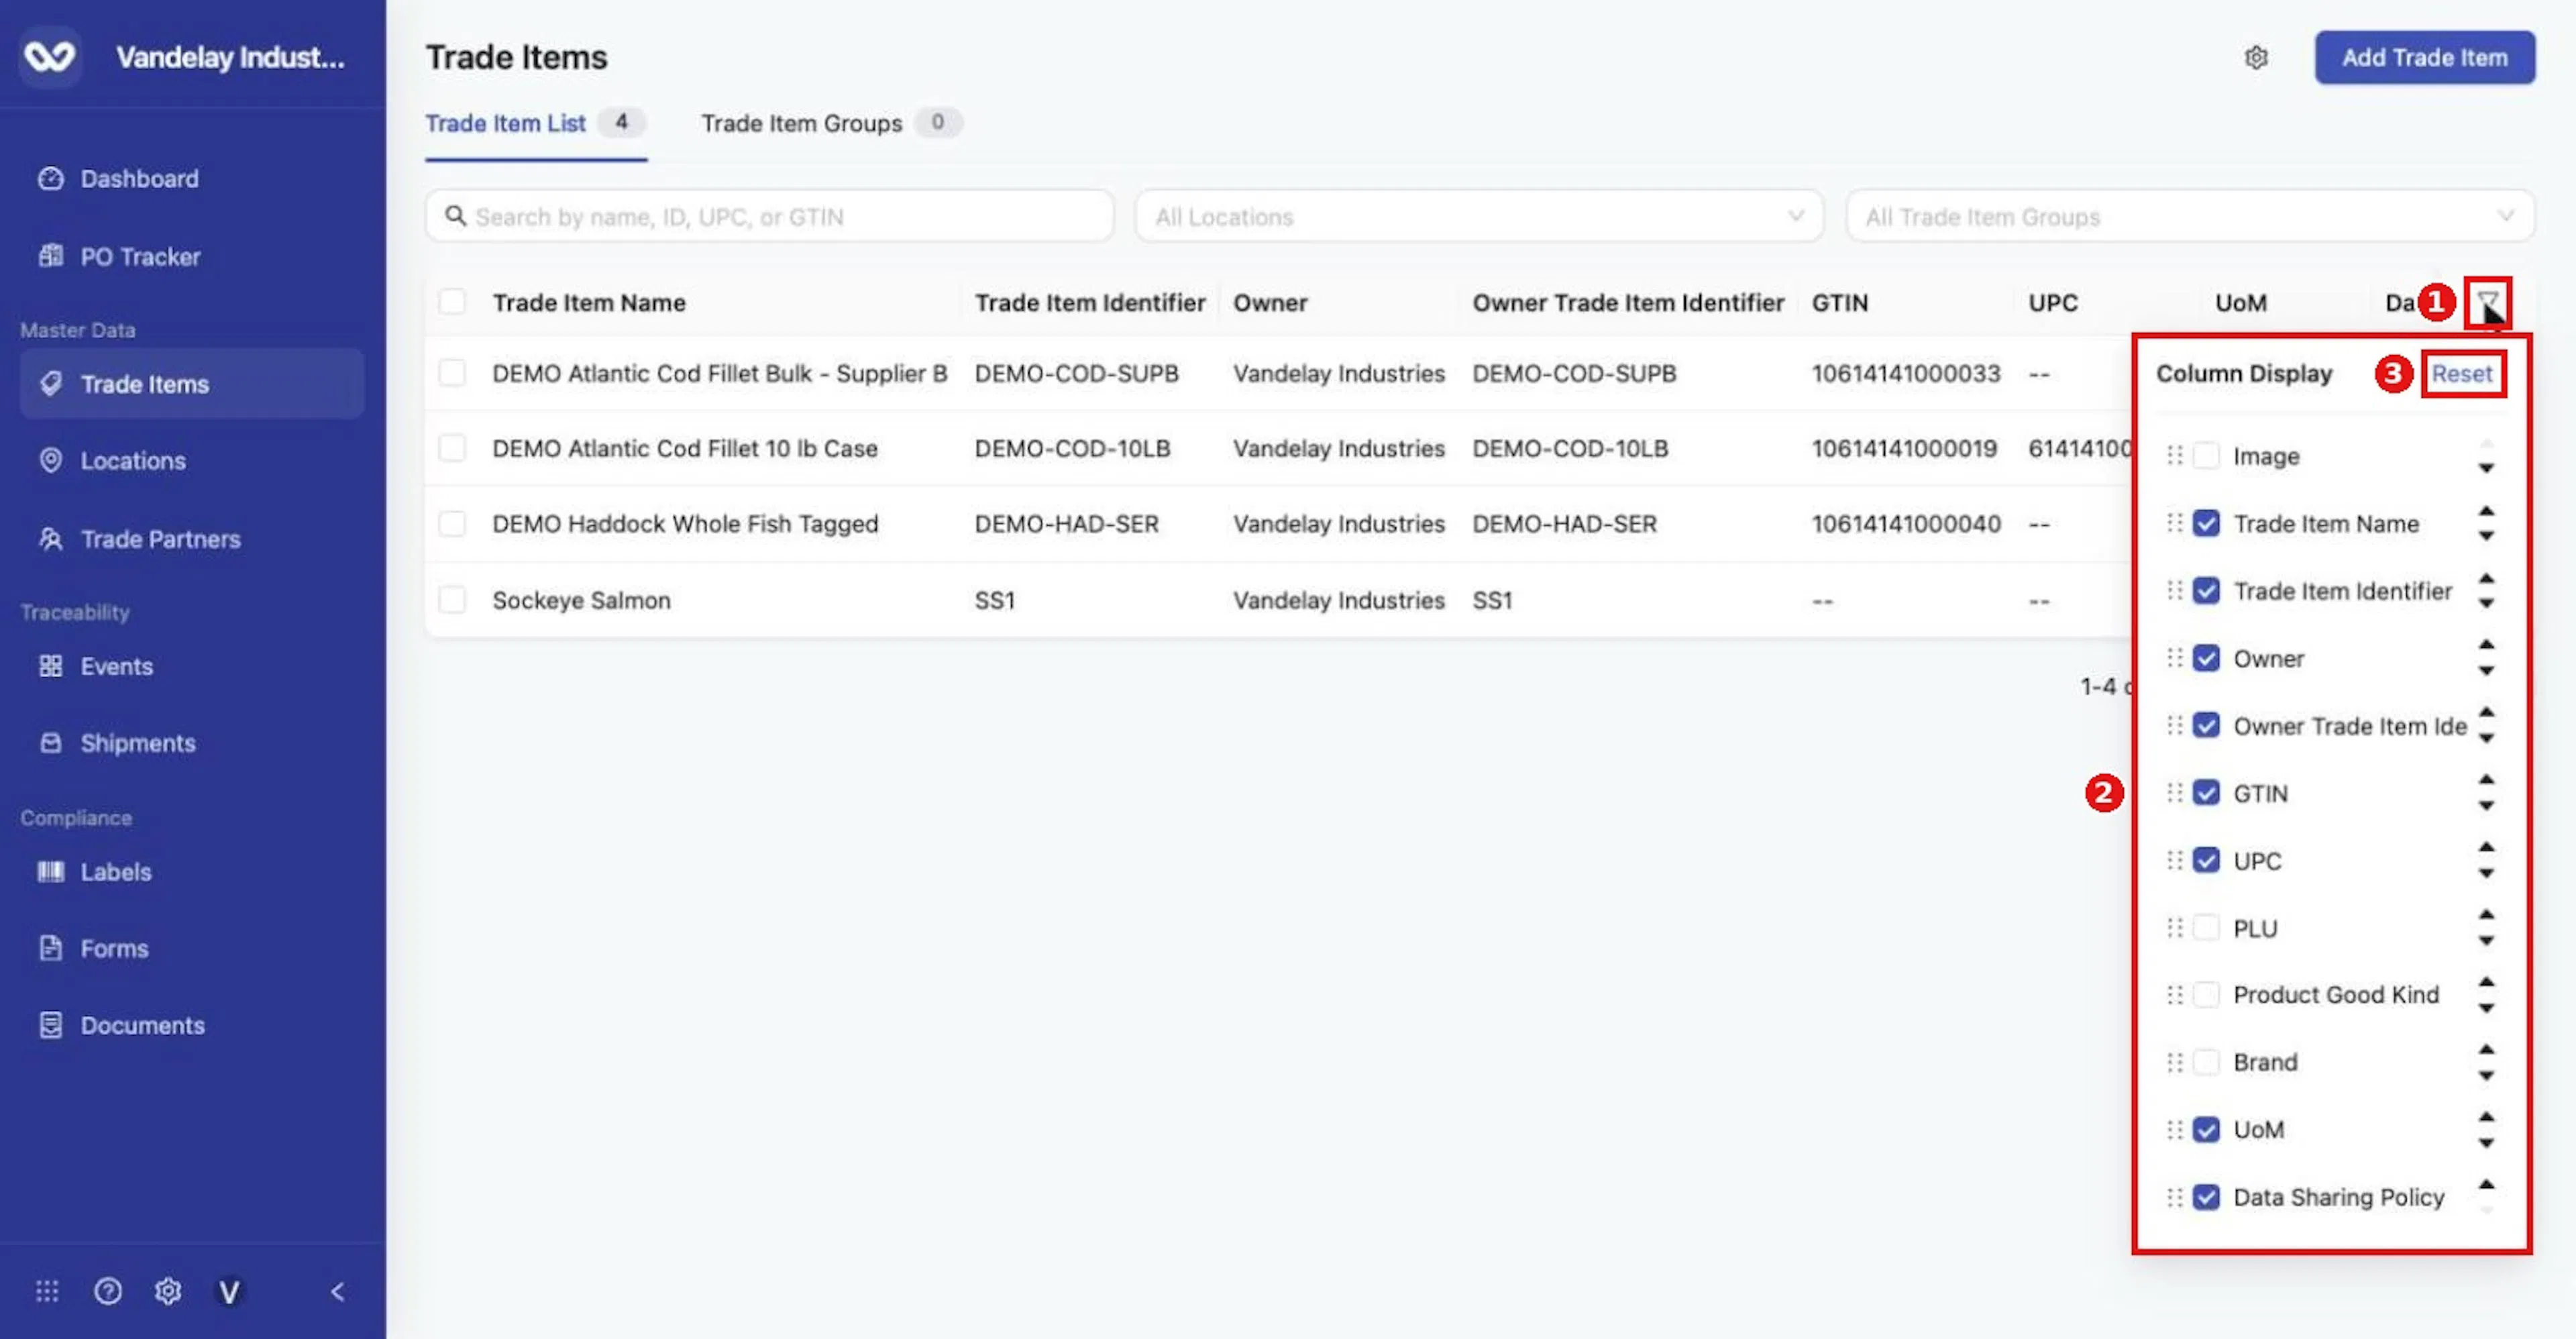The width and height of the screenshot is (2576, 1339).
Task: Open Trade Items in sidebar menu
Action: tap(192, 383)
